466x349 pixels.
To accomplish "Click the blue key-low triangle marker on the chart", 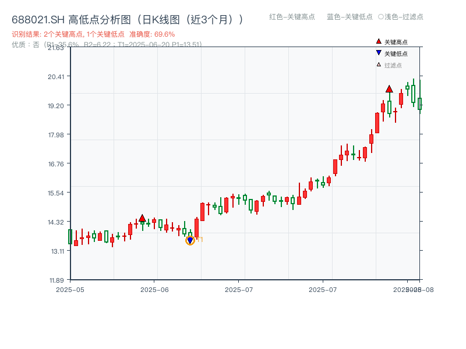I will [x=190, y=239].
